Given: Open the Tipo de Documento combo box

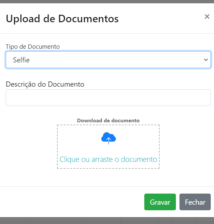Looking at the screenshot, I should click(x=108, y=60).
